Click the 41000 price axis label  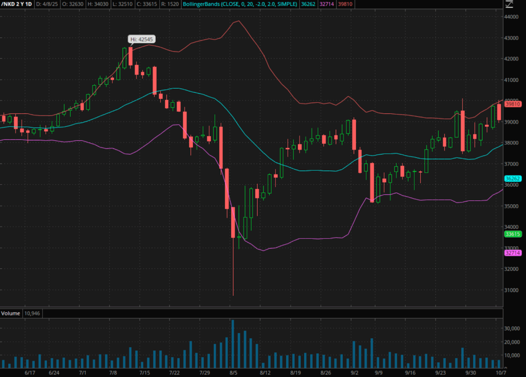pyautogui.click(x=512, y=80)
